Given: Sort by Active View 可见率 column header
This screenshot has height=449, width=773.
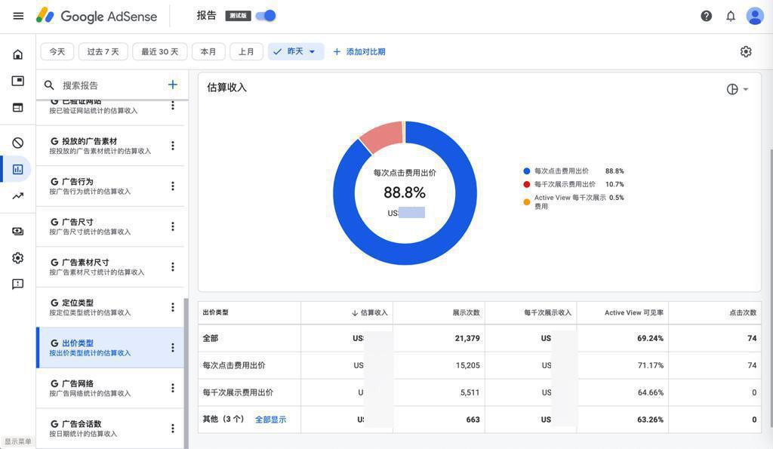Looking at the screenshot, I should pyautogui.click(x=634, y=312).
